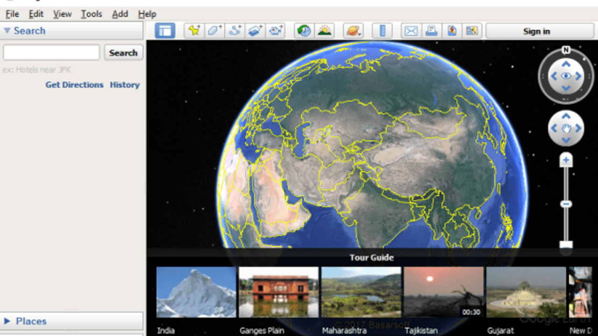Toggle the sidebar panel button
Viewport: 598px width, 336px height.
[x=165, y=31]
